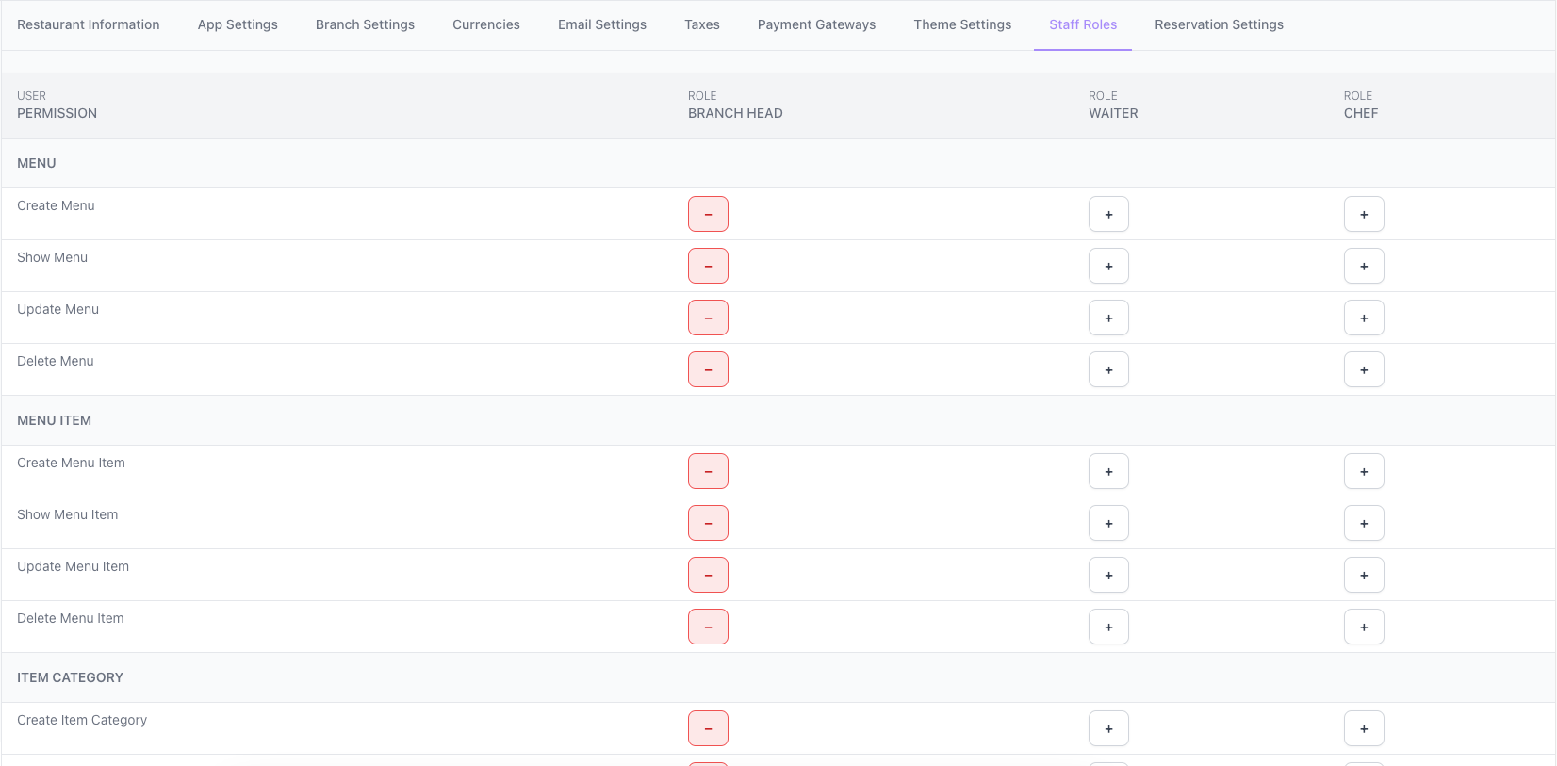Click the Delete Menu permission label
The image size is (1557, 766).
[55, 361]
